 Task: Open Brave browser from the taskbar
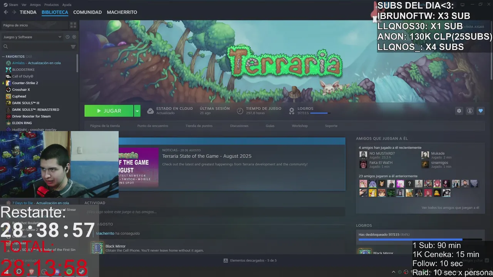point(32,272)
